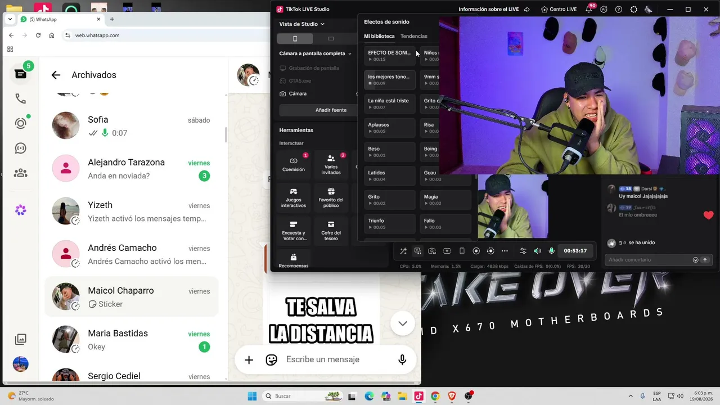The image size is (720, 405).
Task: Switch to portrait phone layout in Studio view
Action: [295, 39]
